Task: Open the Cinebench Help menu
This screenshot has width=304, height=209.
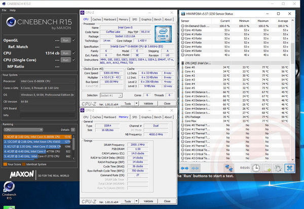Action: coord(13,10)
